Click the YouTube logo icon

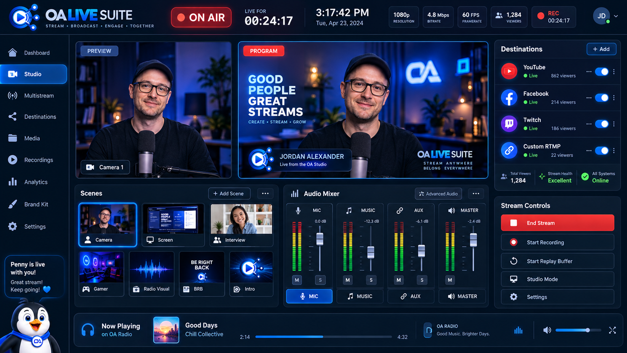509,71
